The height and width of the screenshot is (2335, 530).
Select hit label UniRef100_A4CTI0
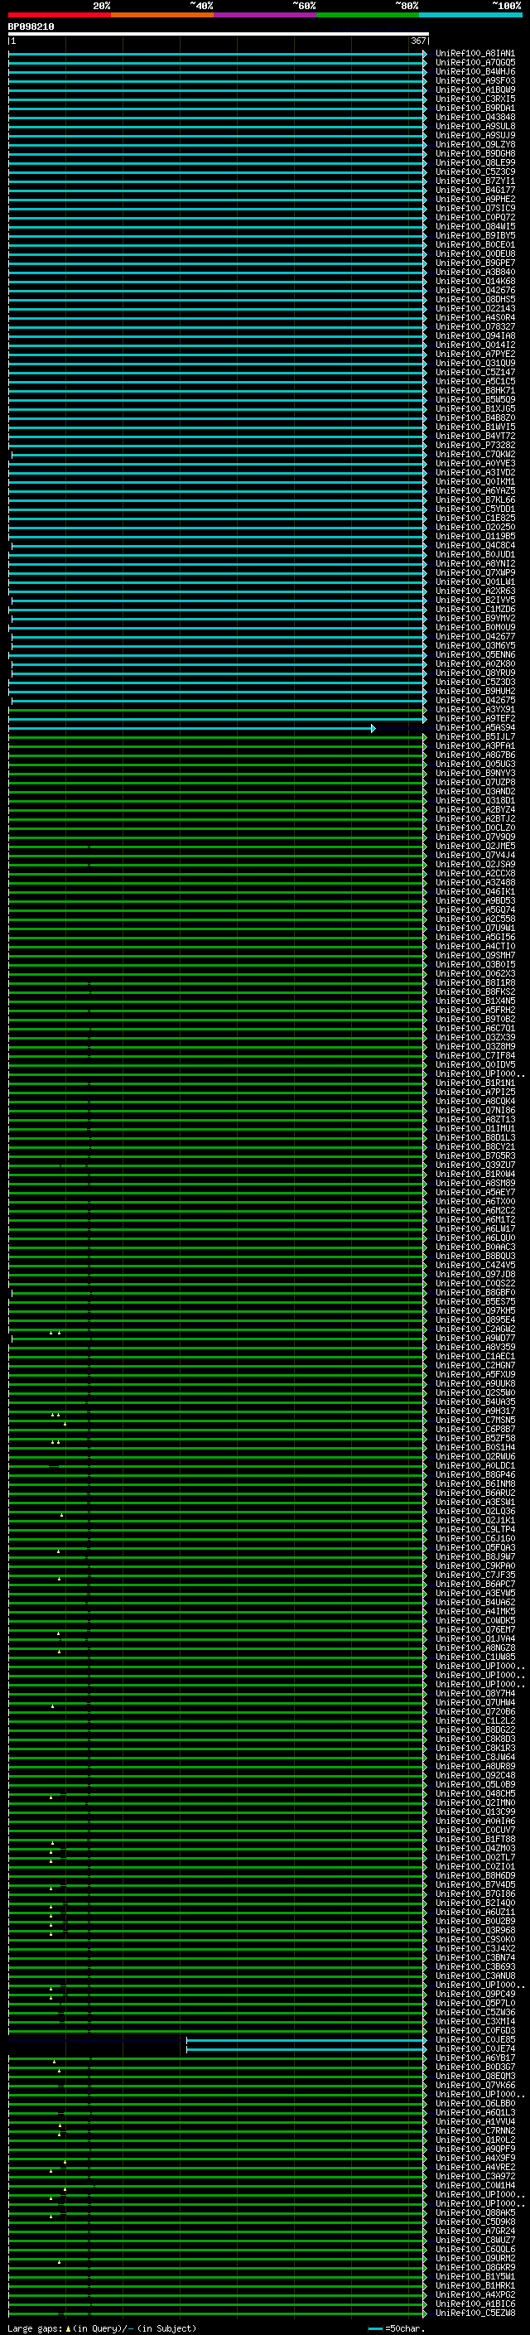(475, 946)
